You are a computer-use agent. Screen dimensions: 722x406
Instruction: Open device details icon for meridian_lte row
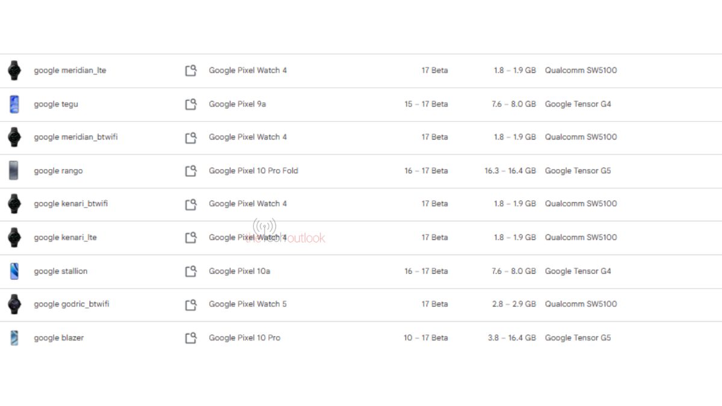tap(191, 70)
